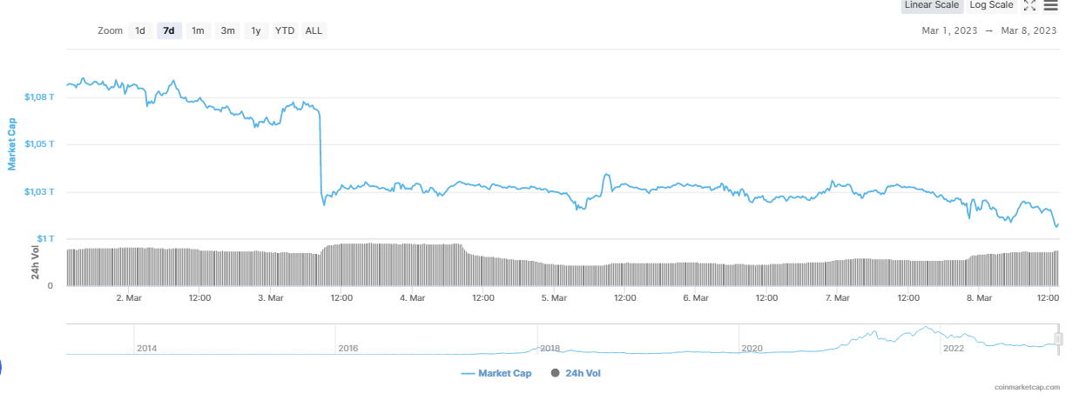Set zoom range to 1d
Screen dimensions: 1086x400
[x=139, y=30]
